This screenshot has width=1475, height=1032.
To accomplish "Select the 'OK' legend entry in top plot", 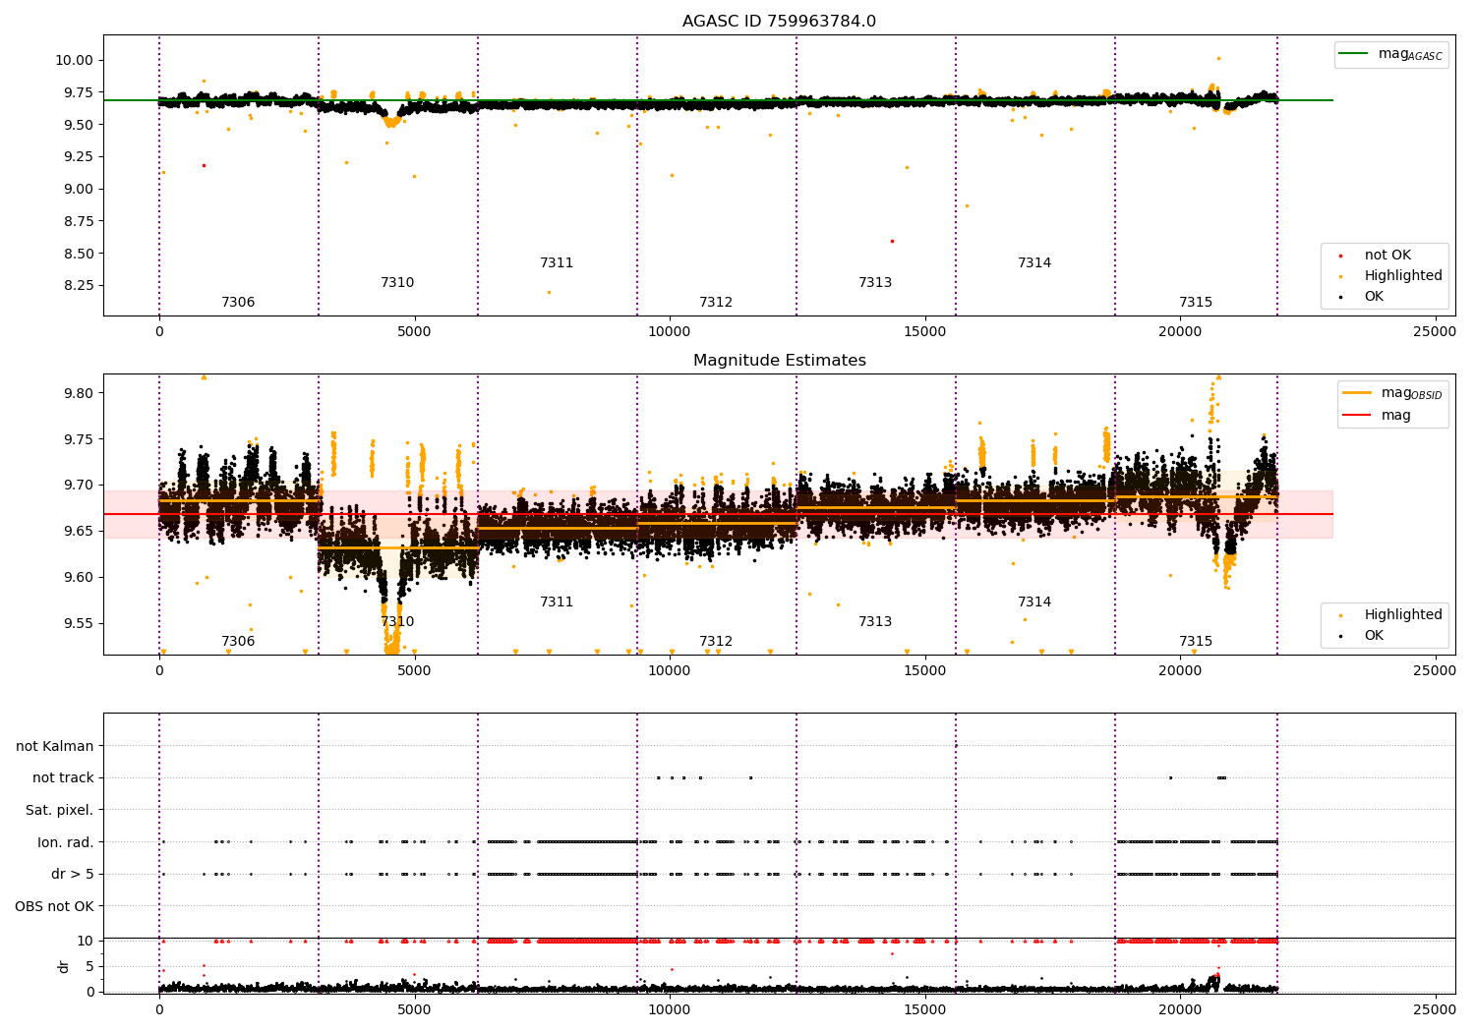I will click(x=1364, y=296).
